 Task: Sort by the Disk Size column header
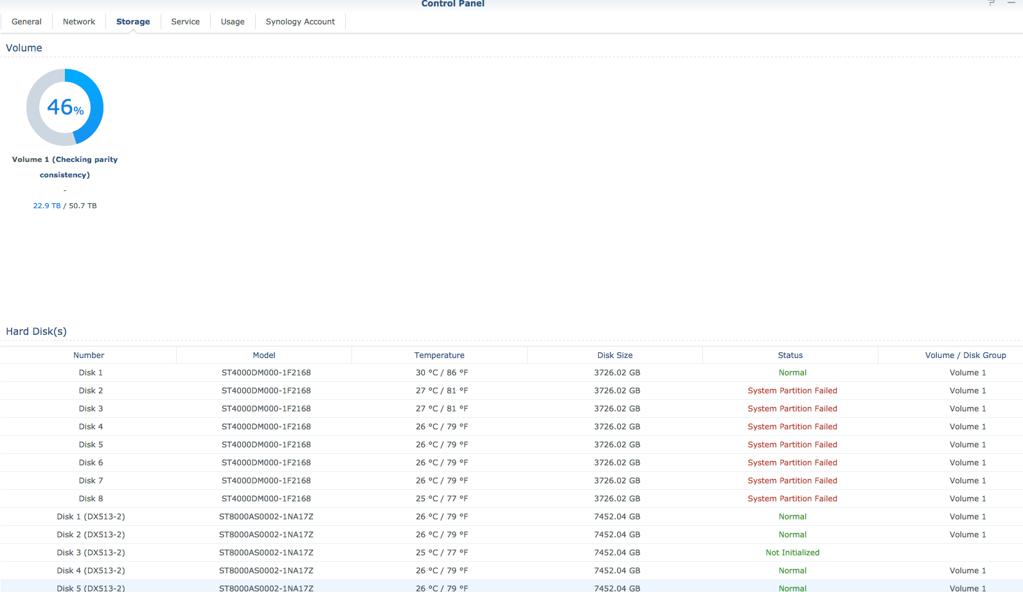point(615,355)
